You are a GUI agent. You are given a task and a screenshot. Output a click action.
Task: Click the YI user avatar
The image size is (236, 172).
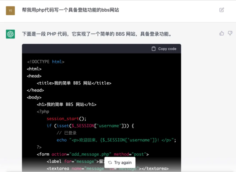(x=10, y=11)
